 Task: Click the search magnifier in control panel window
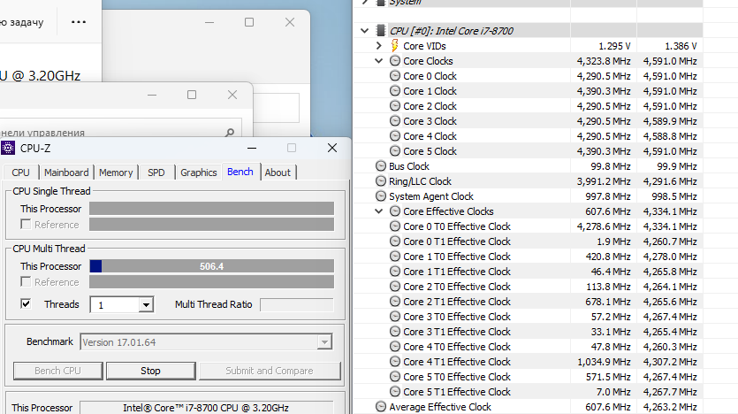pos(230,133)
